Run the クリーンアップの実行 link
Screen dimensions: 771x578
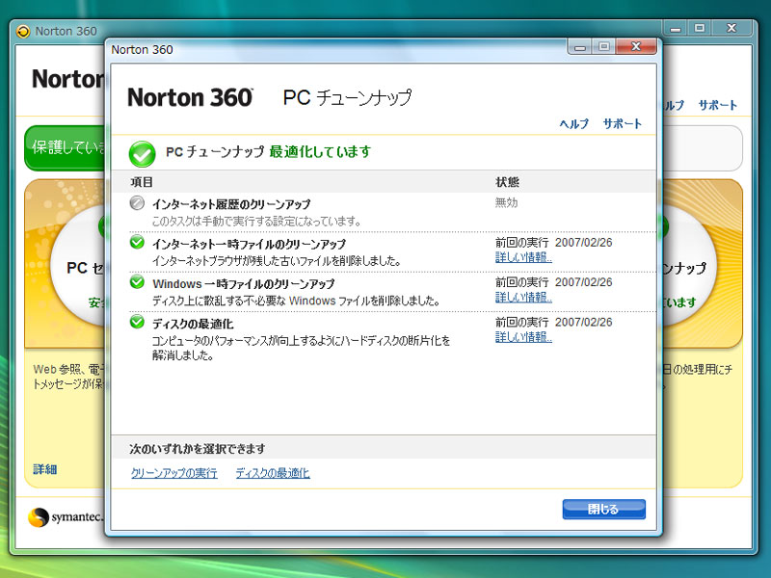point(173,473)
